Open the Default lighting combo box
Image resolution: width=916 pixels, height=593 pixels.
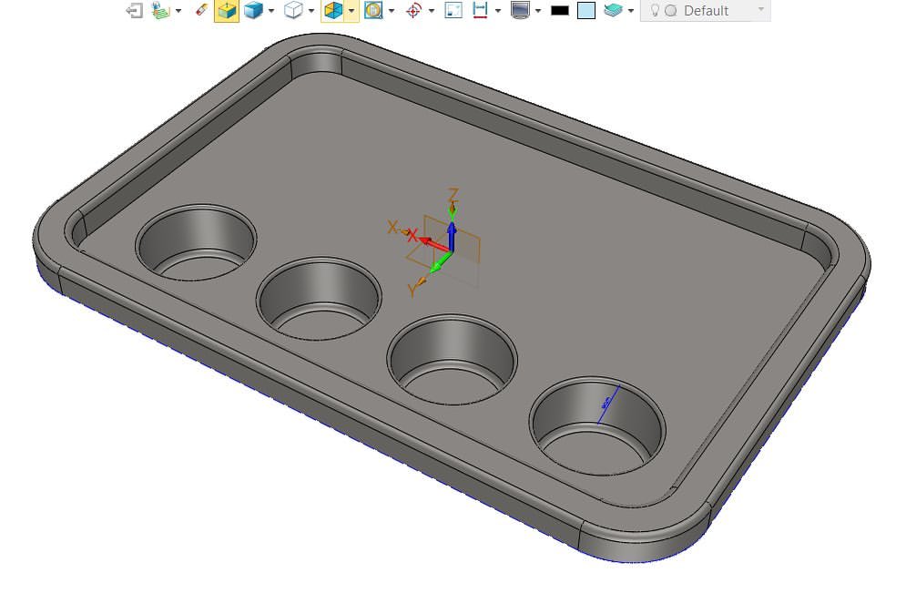coord(706,11)
